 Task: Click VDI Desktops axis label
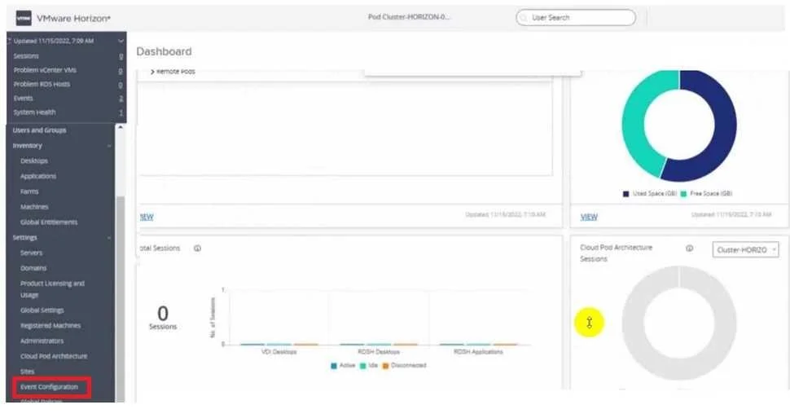[279, 351]
